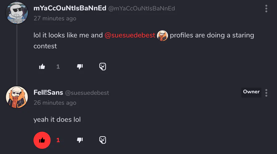This screenshot has width=277, height=154.
Task: Remove the red like on Fell!Sans's reply
Action: point(42,140)
